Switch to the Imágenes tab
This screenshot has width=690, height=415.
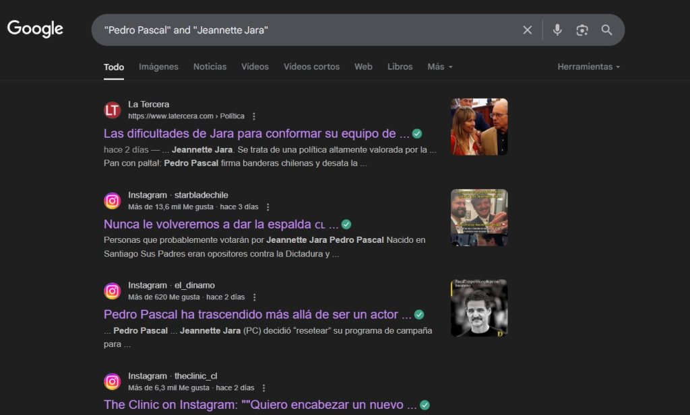pyautogui.click(x=159, y=67)
